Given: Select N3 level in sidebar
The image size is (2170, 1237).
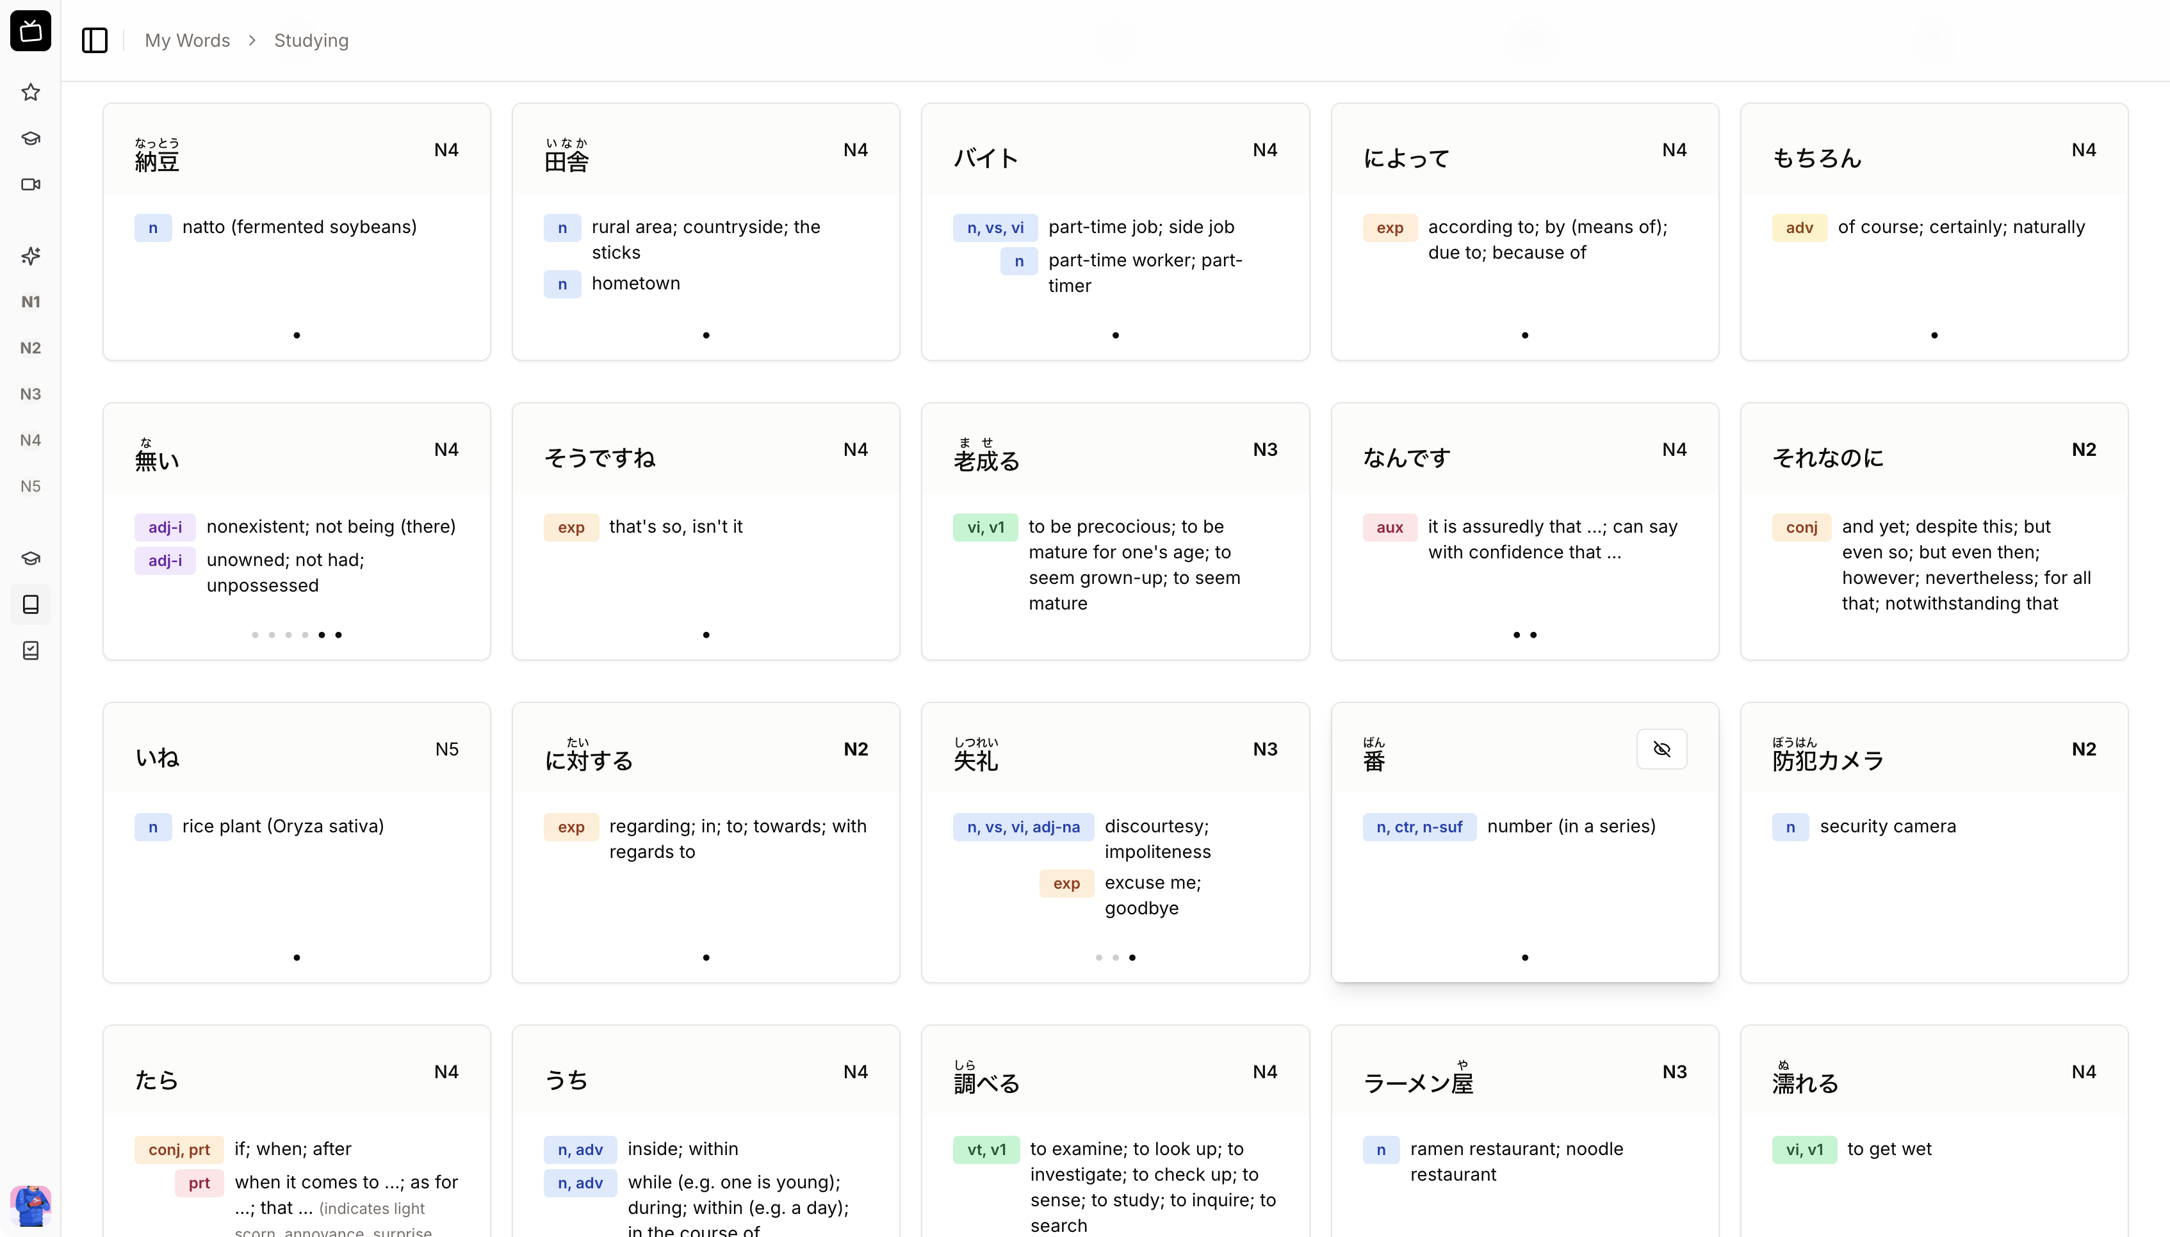Looking at the screenshot, I should [31, 393].
